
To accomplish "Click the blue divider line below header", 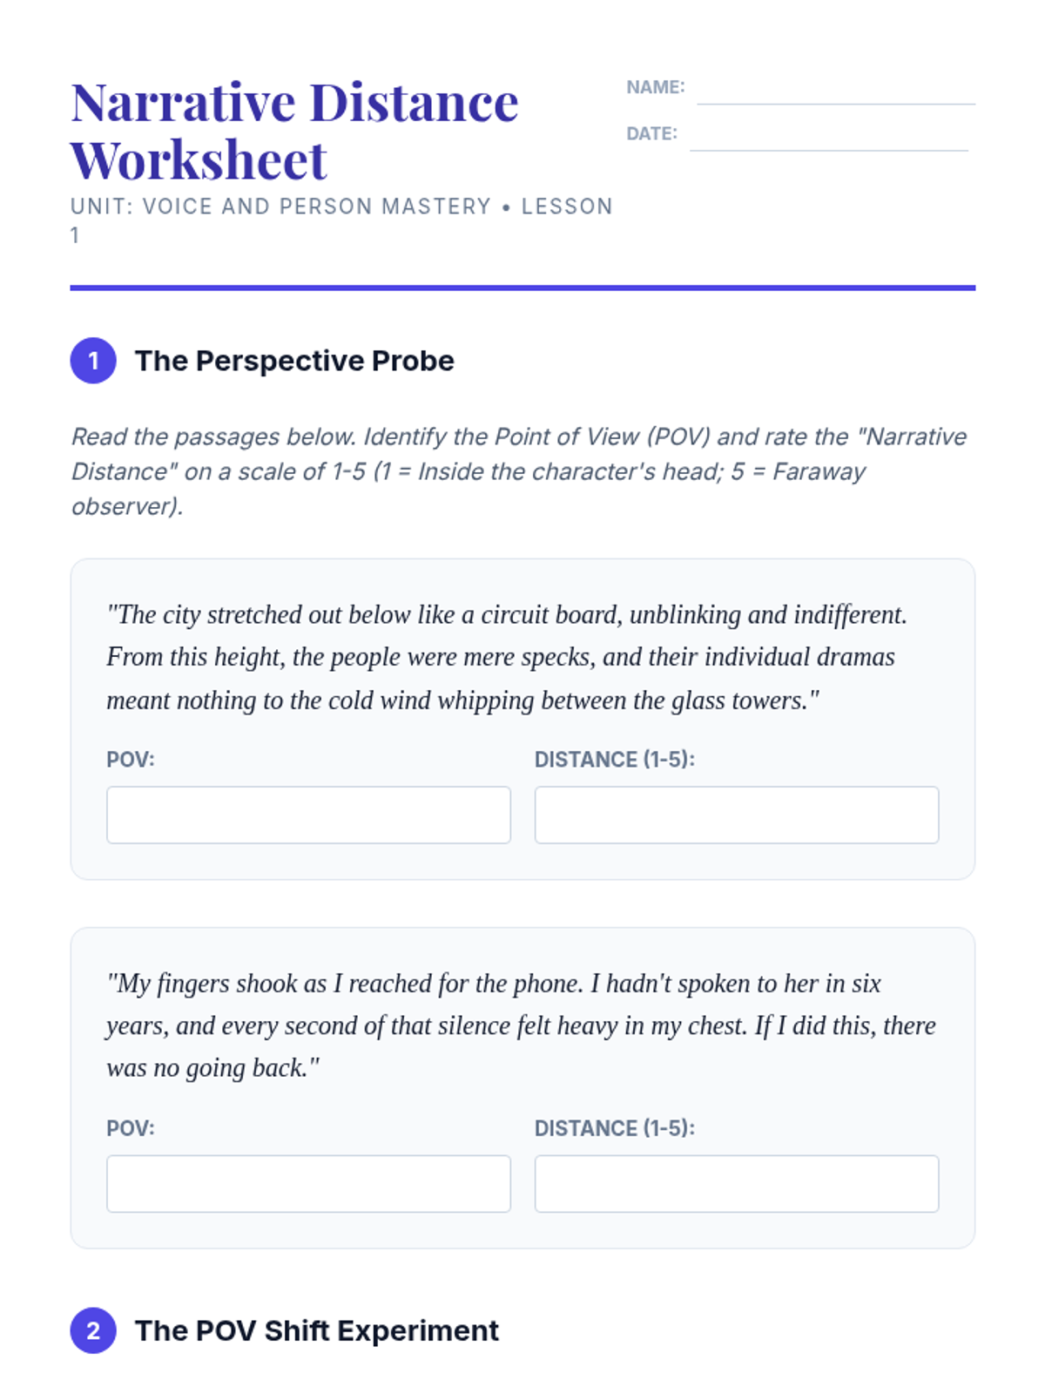I will [x=522, y=288].
